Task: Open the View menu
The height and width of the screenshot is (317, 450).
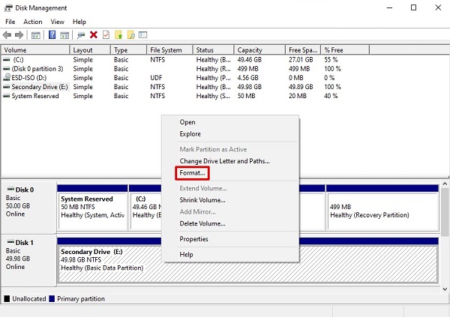Action: pyautogui.click(x=57, y=22)
